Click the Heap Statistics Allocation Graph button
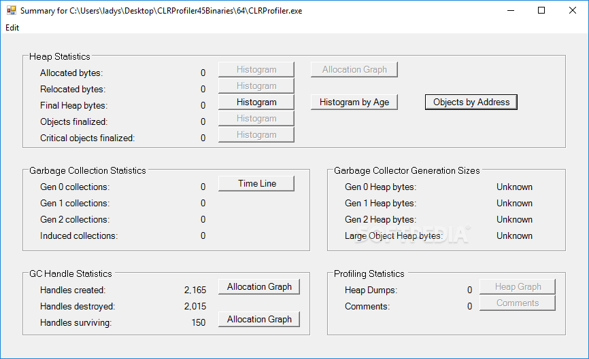The image size is (589, 359). [x=354, y=70]
